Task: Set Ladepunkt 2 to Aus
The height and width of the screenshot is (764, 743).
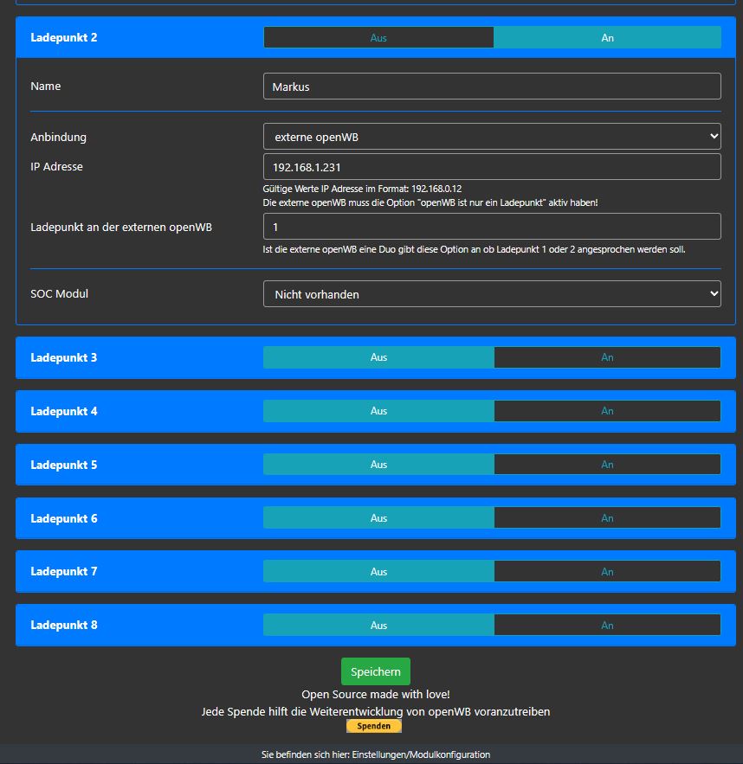Action: [378, 37]
